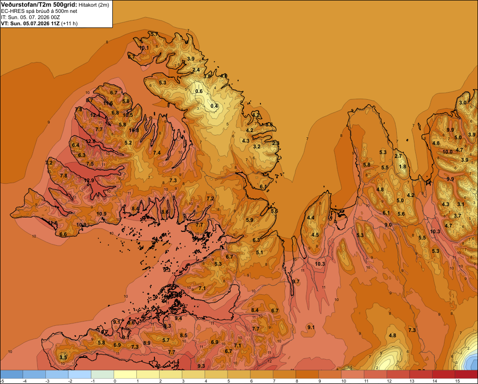Select the 10.0 temperature label
478x384 pixels.
pyautogui.click(x=447, y=152)
